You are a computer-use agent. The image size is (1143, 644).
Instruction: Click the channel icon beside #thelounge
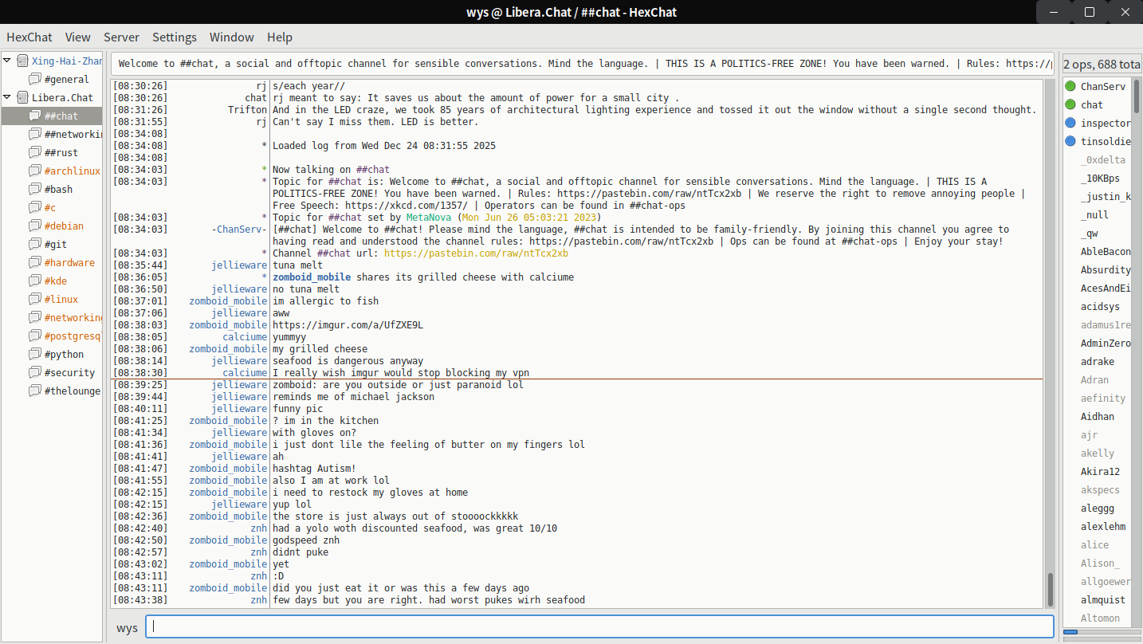point(35,391)
